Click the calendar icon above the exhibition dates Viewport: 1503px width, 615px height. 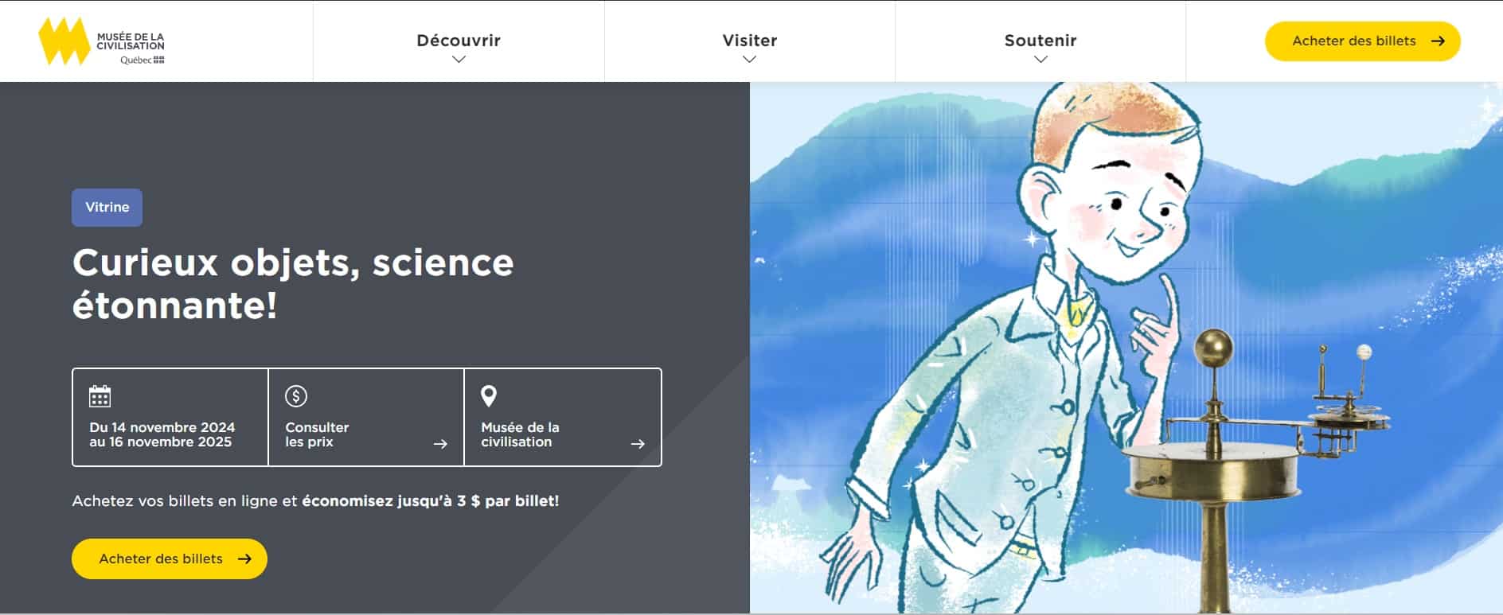pos(100,395)
